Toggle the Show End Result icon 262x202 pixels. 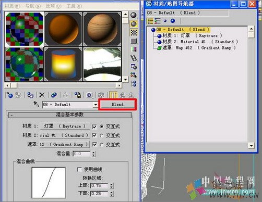113,95
